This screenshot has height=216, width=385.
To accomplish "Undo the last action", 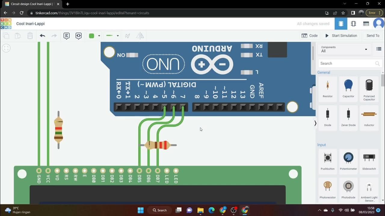I will tap(42, 36).
